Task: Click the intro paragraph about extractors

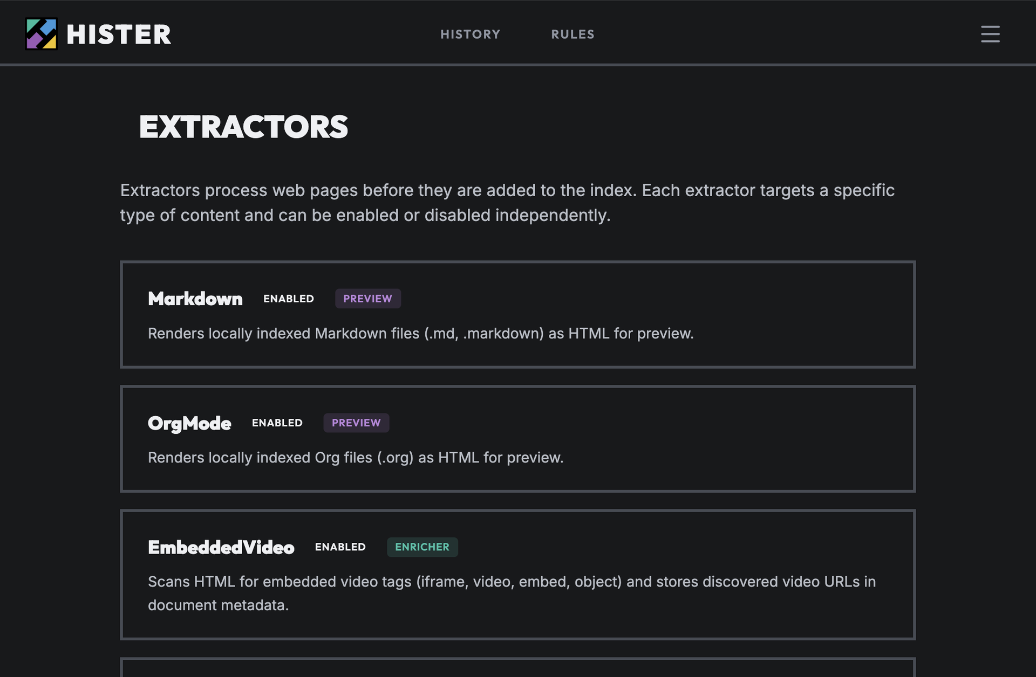Action: coord(507,203)
